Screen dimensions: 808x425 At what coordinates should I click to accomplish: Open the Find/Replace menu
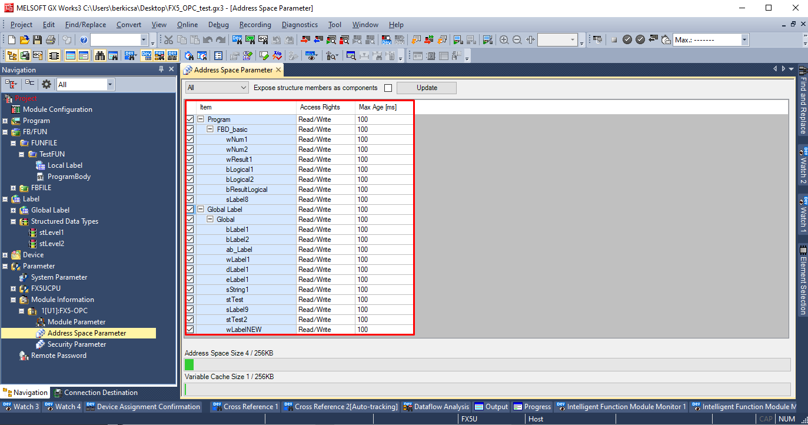click(x=85, y=25)
